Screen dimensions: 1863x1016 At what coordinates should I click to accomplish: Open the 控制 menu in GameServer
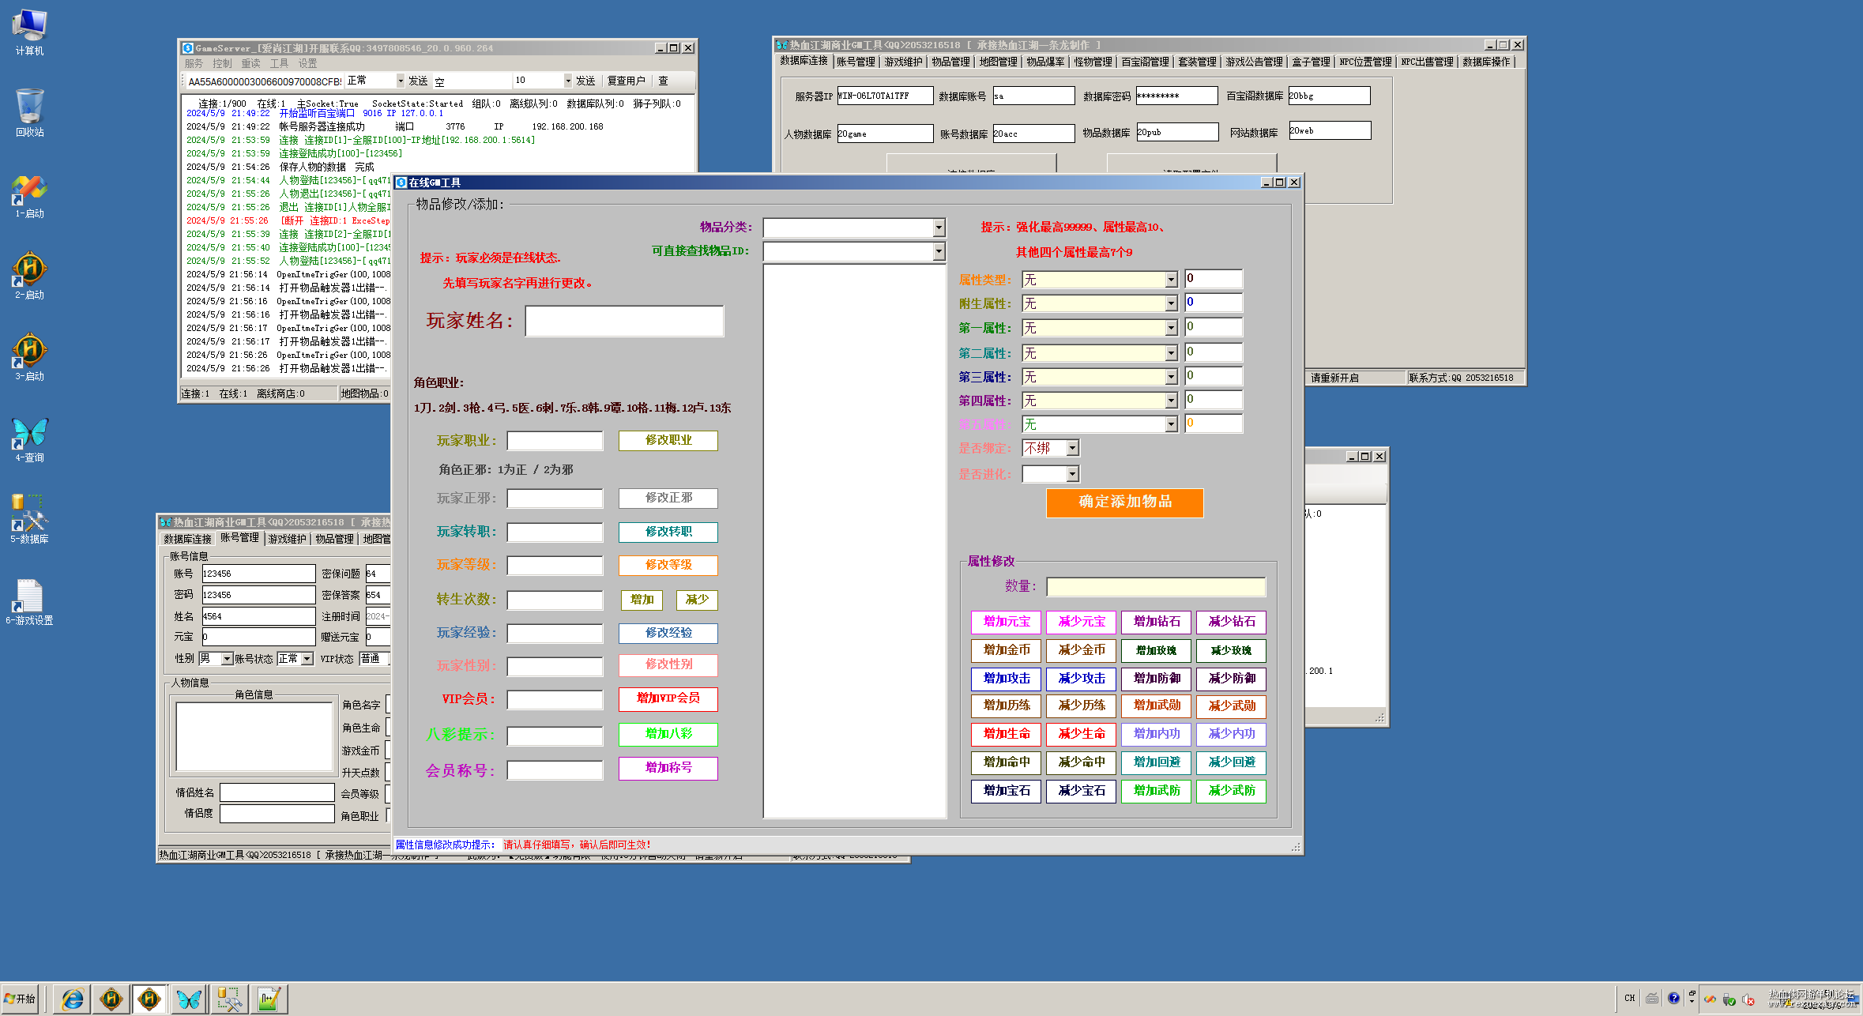coord(222,64)
